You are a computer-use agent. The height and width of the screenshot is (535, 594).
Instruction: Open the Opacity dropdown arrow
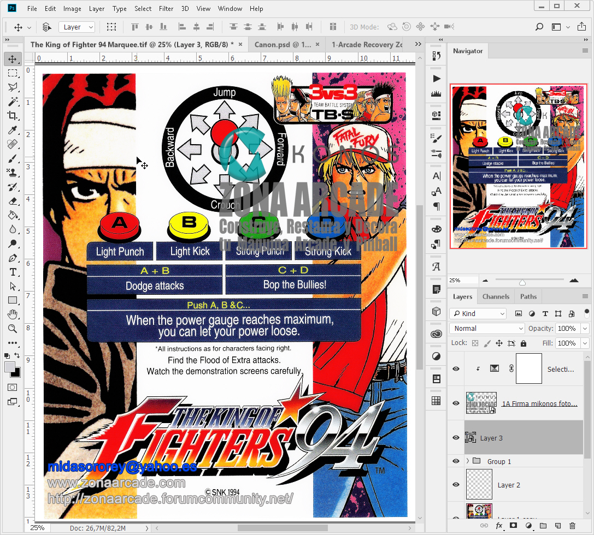[584, 328]
